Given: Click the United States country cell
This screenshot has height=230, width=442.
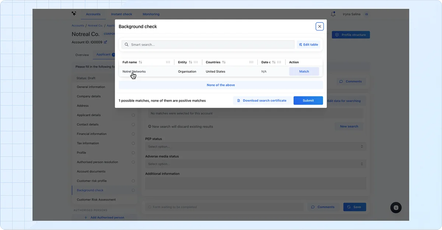Looking at the screenshot, I should coord(215,72).
